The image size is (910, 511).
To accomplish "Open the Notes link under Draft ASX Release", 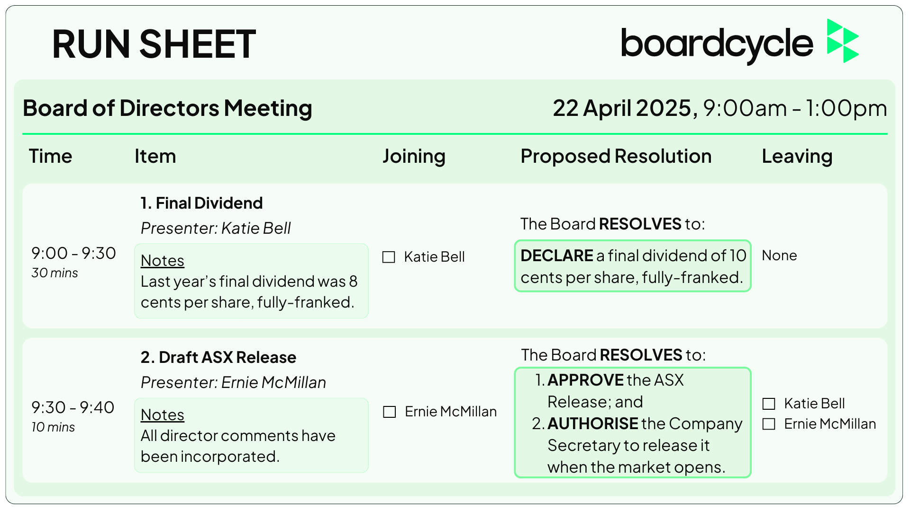I will (x=163, y=415).
